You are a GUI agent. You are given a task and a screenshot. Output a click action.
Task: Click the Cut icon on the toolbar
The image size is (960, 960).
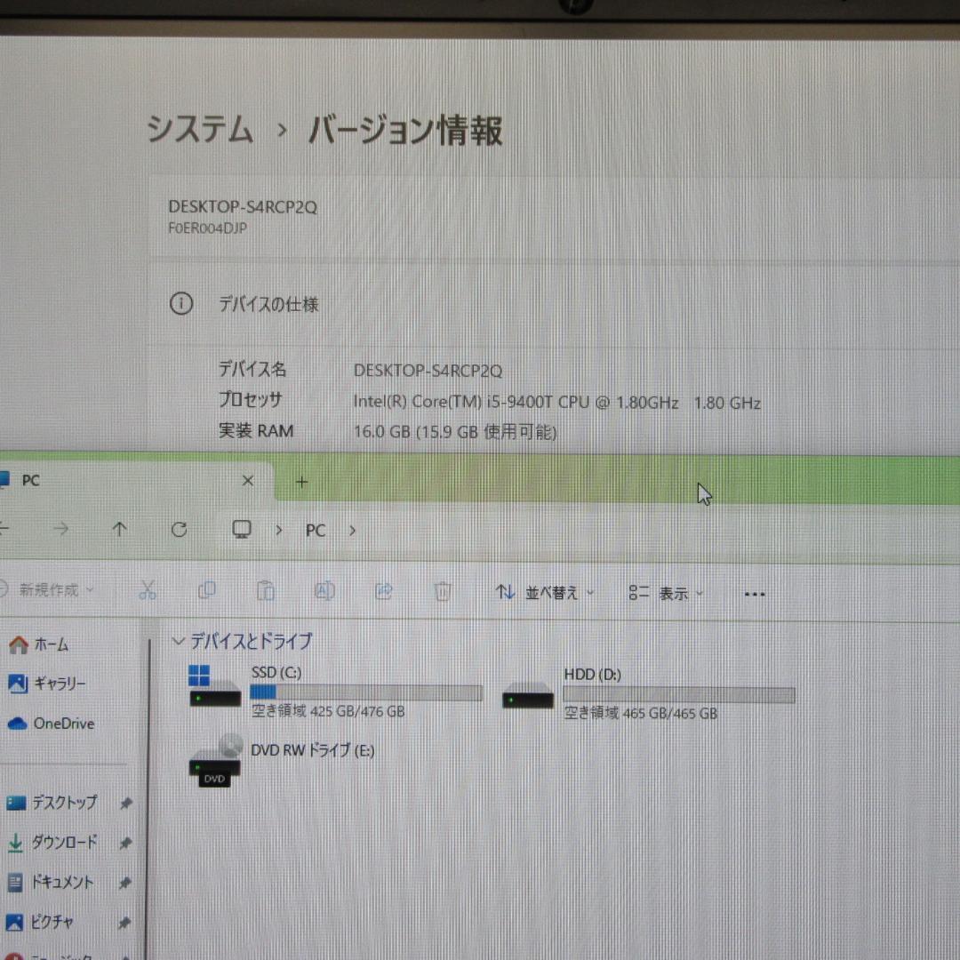point(148,591)
